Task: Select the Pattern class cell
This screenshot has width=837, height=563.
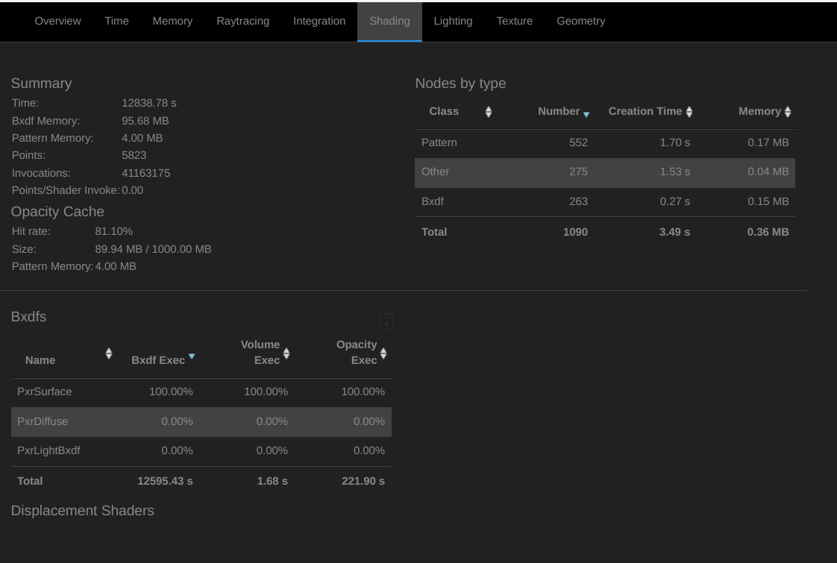Action: (439, 142)
